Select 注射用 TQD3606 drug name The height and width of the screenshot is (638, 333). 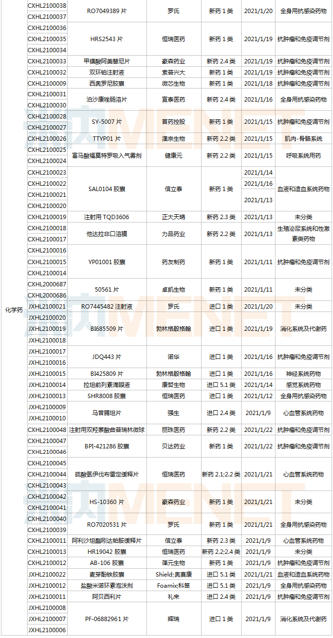pos(106,217)
